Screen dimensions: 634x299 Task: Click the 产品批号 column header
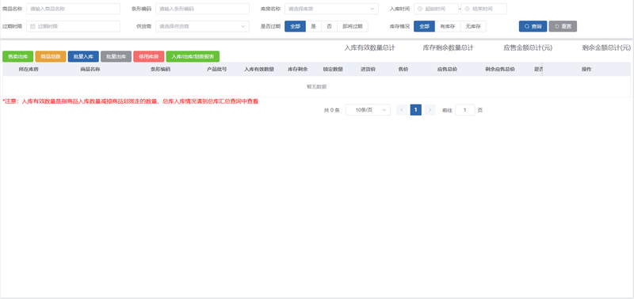click(x=216, y=70)
